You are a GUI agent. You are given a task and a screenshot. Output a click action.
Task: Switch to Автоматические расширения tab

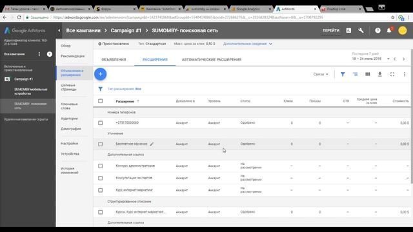(212, 59)
